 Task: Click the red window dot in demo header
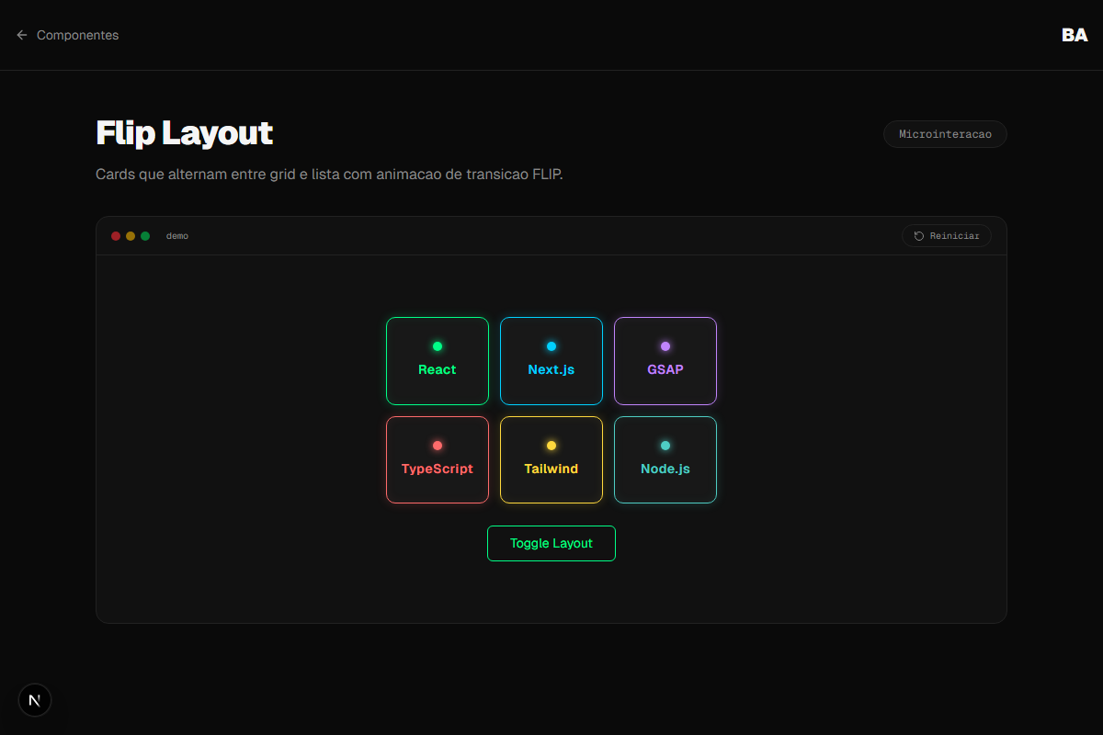116,235
